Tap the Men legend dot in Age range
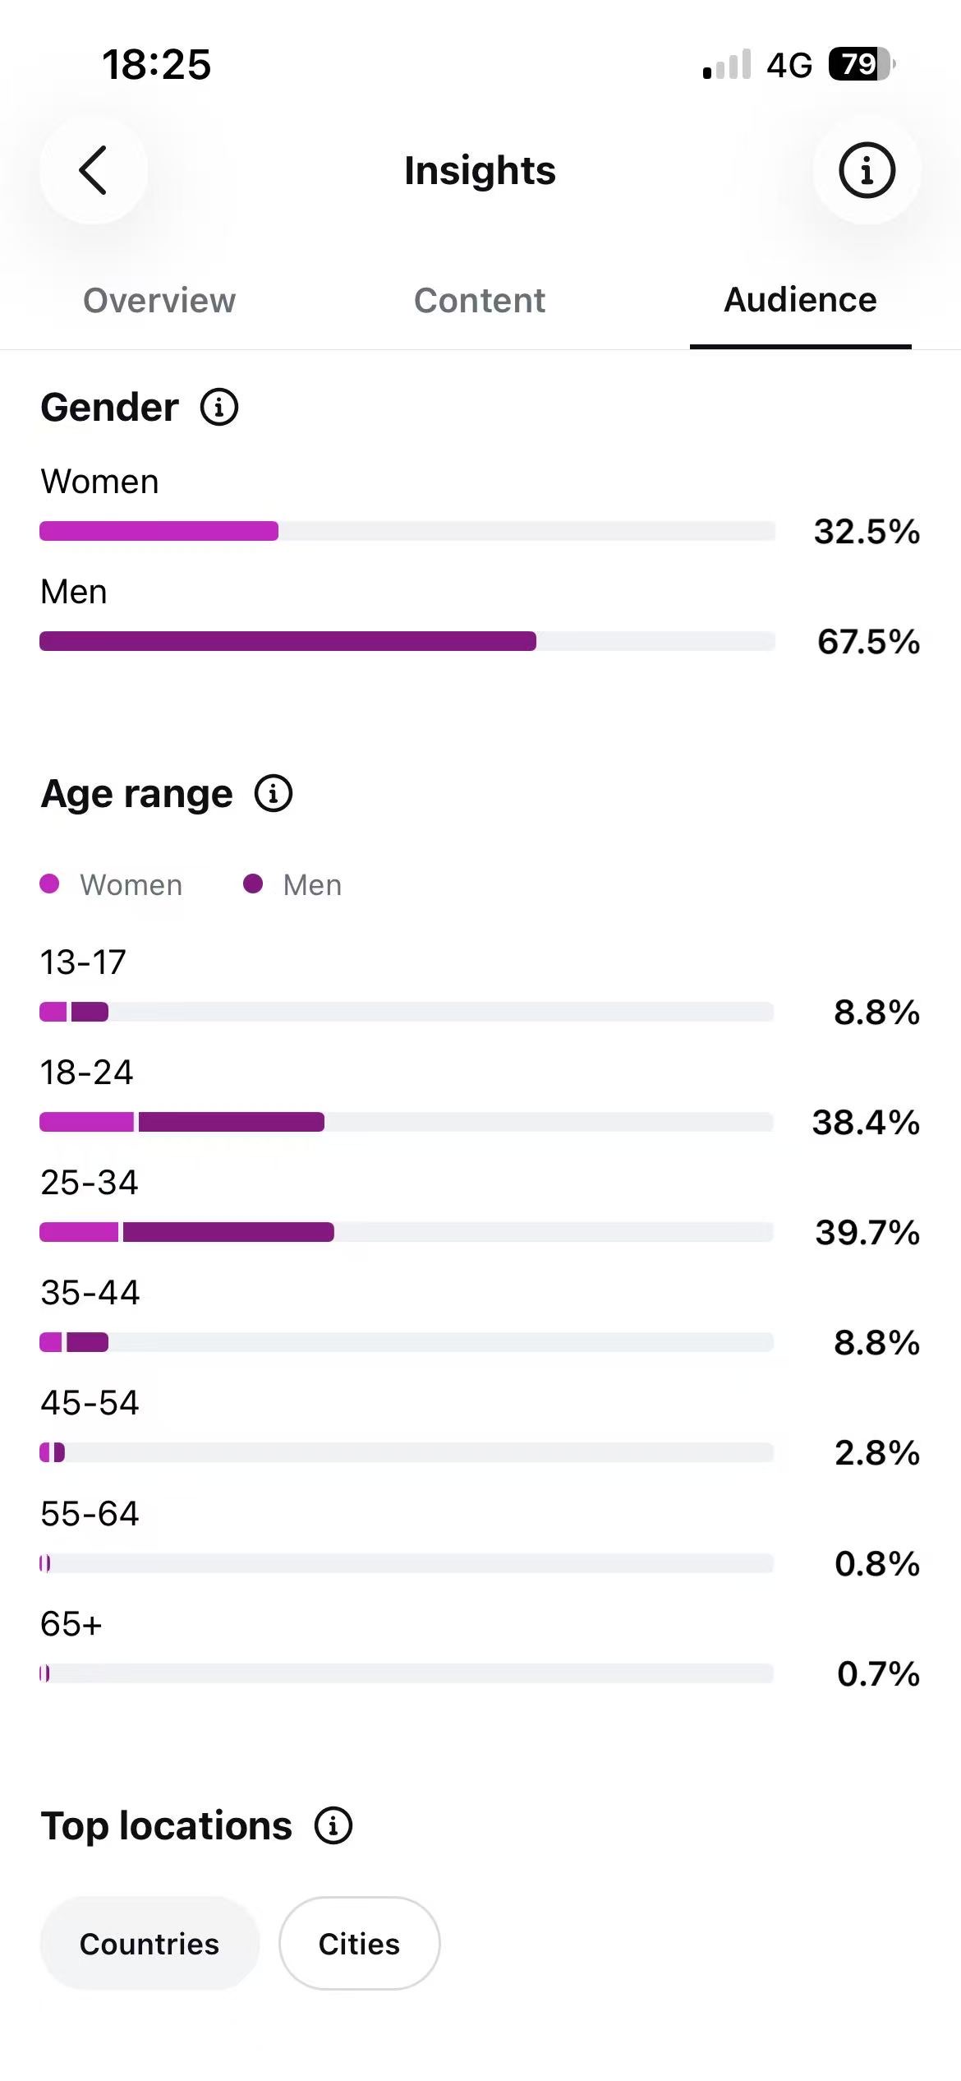Screen dimensions: 961x2081 [x=253, y=884]
